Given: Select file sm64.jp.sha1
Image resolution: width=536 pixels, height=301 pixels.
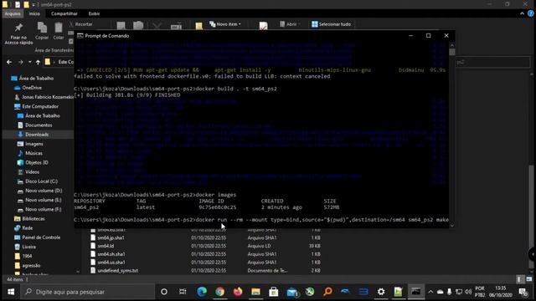Looking at the screenshot, I should (x=111, y=237).
